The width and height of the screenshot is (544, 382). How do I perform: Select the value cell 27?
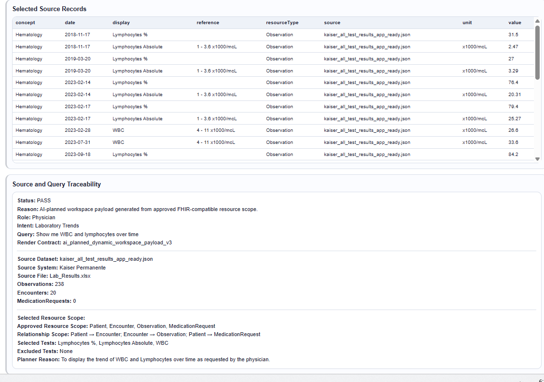tap(511, 58)
